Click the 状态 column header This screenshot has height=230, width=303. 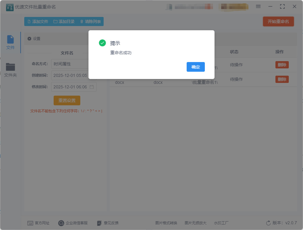pyautogui.click(x=234, y=52)
